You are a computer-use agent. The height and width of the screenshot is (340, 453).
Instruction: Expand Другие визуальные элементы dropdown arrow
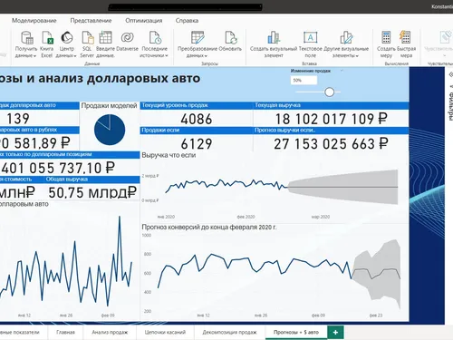357,56
